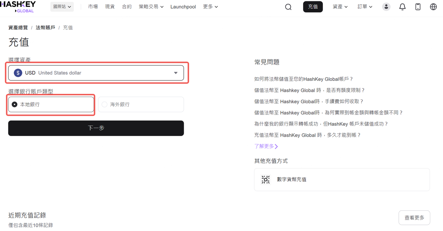Go to the 市場 menu item
The width and height of the screenshot is (443, 231).
click(93, 7)
